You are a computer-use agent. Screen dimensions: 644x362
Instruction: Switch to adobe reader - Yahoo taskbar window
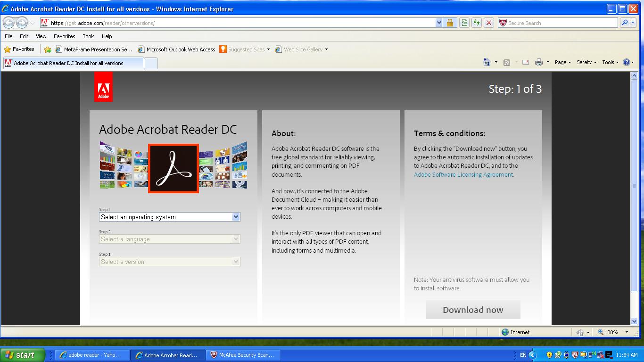91,355
